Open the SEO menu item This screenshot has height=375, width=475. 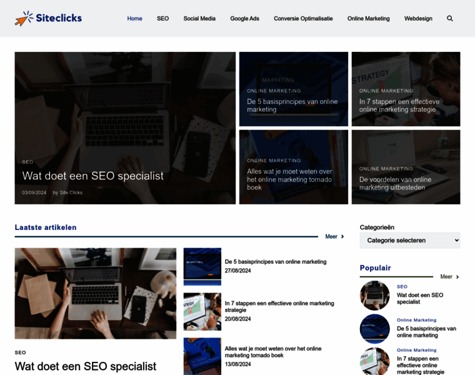(162, 19)
